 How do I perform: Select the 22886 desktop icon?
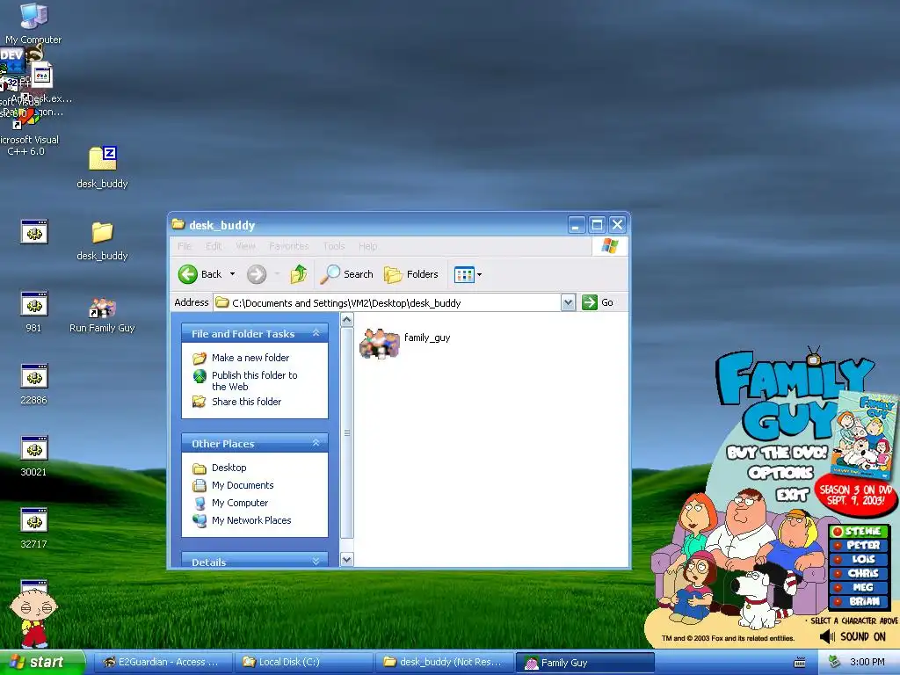pyautogui.click(x=34, y=384)
